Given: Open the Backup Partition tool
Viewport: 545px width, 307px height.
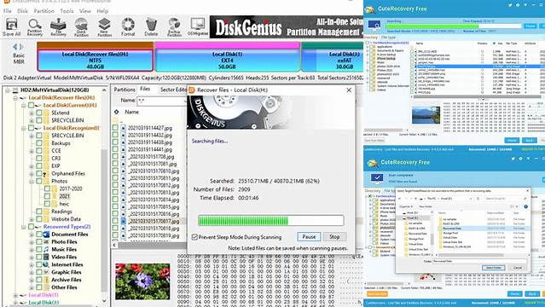Looking at the screenshot, I should (x=174, y=27).
